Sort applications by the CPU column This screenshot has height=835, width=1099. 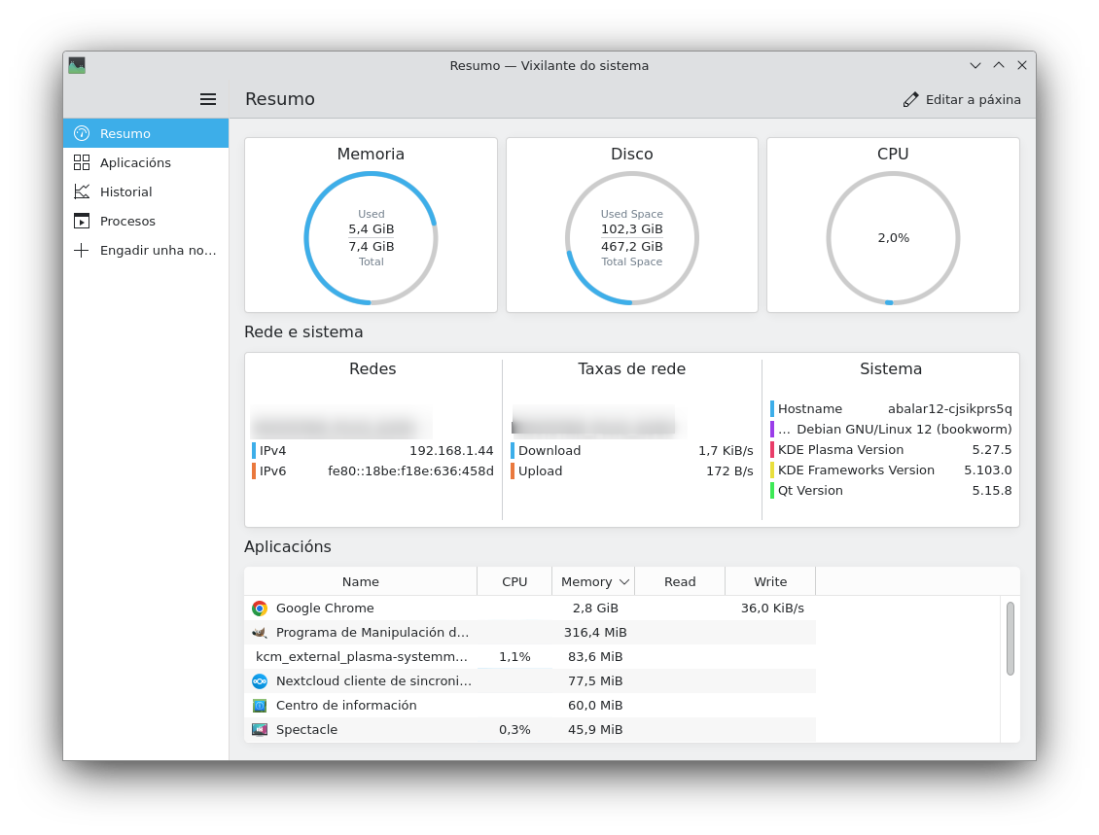tap(514, 581)
